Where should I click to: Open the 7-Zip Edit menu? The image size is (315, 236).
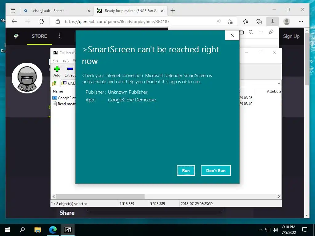(x=65, y=61)
